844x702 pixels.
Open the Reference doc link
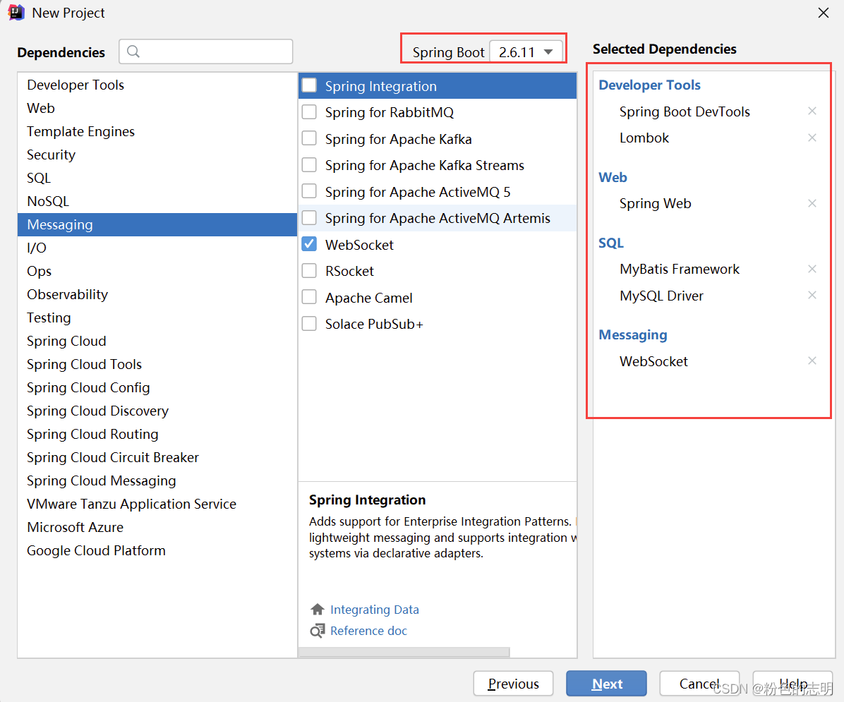click(x=368, y=631)
